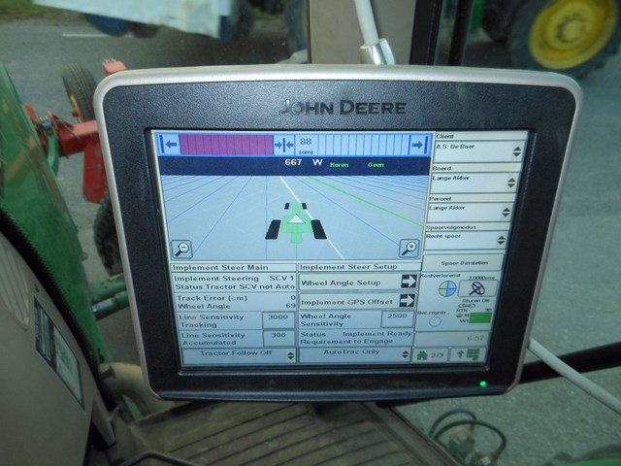Tap the blue quartered AutoTrac status pie
The height and width of the screenshot is (466, 621).
(447, 288)
